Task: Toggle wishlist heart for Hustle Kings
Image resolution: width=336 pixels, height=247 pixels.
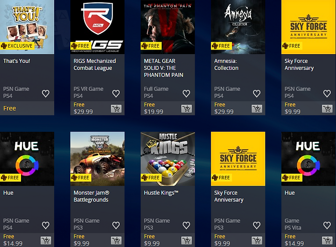Action: click(x=186, y=226)
